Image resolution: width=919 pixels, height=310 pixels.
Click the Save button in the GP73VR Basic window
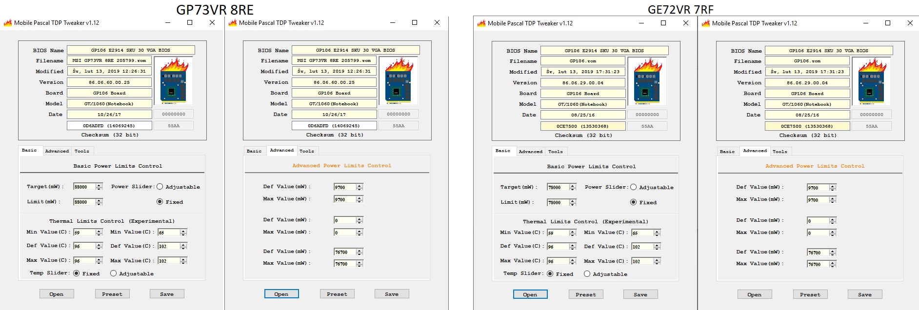167,294
